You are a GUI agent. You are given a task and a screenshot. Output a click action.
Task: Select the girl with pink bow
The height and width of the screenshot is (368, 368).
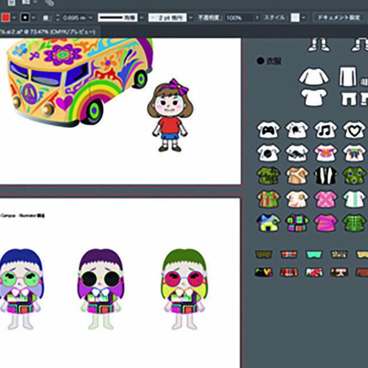point(170,115)
